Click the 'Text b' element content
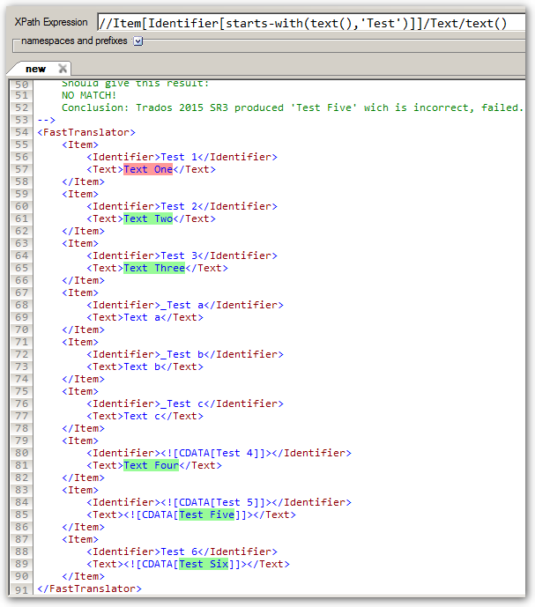The height and width of the screenshot is (607, 535). (148, 366)
